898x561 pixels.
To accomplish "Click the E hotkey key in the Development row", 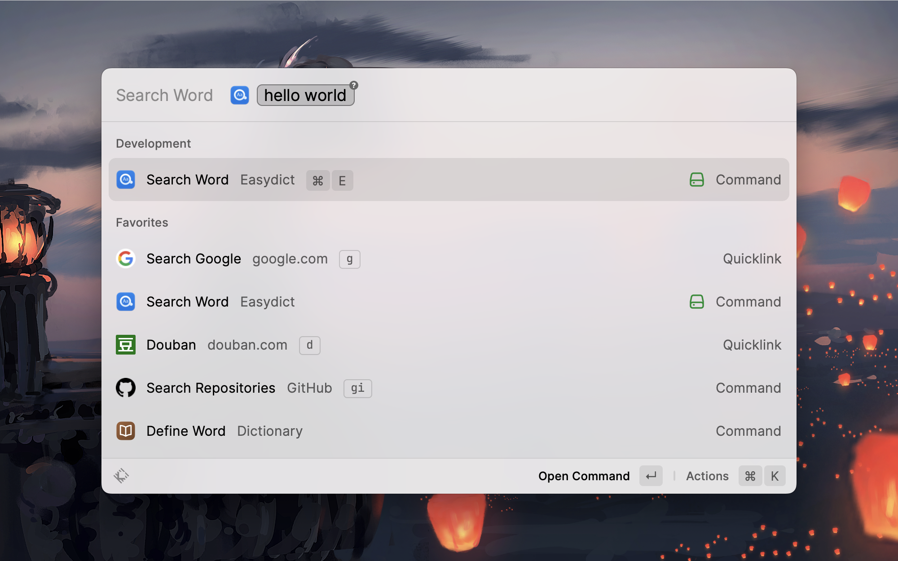I will click(342, 180).
